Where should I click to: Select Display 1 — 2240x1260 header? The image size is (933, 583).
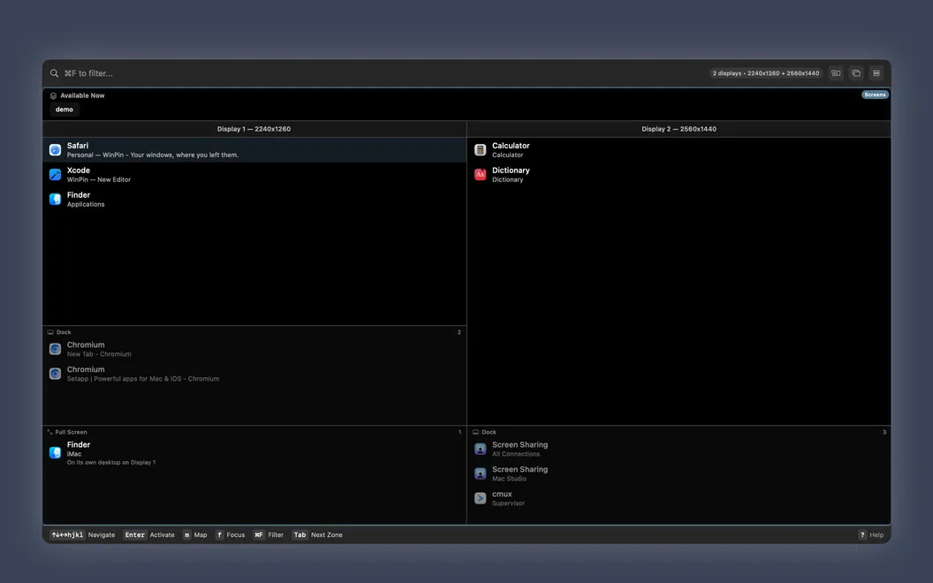click(254, 129)
